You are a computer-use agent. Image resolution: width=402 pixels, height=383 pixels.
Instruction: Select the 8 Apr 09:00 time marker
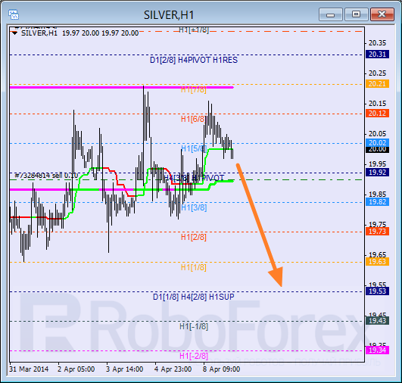point(222,369)
